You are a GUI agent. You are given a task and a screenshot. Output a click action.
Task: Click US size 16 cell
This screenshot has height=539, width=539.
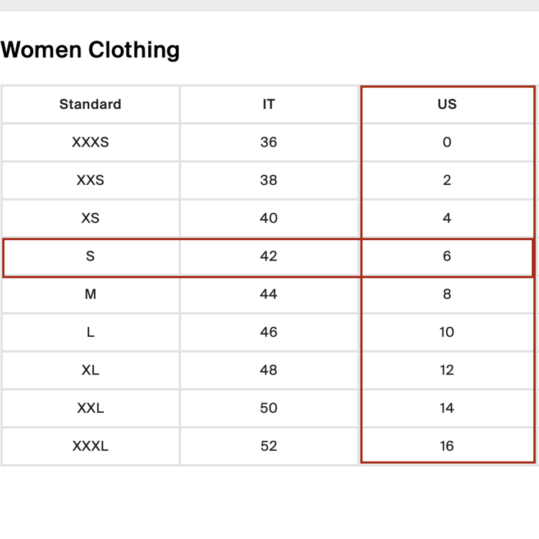point(447,446)
